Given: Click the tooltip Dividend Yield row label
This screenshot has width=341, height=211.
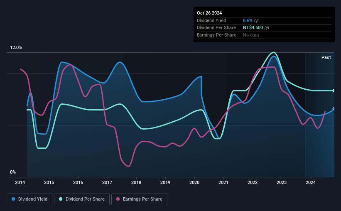Looking at the screenshot, I should [211, 20].
